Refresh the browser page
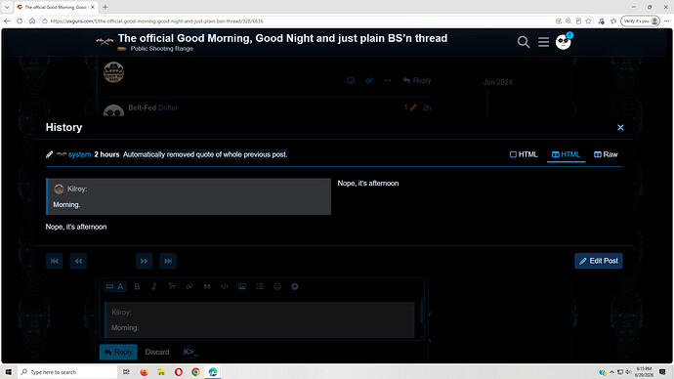Image resolution: width=674 pixels, height=379 pixels. tap(20, 21)
